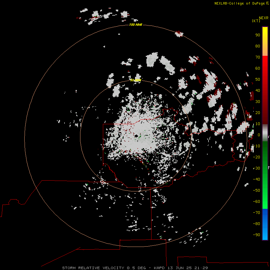Click the 80 value on velocity scale
The height and width of the screenshot is (270, 270).
click(258, 46)
